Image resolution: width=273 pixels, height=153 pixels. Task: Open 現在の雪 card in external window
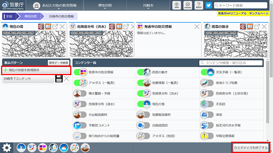pyautogui.click(x=55, y=26)
